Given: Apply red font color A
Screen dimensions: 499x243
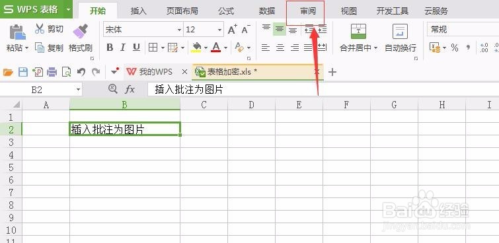Looking at the screenshot, I should point(216,48).
